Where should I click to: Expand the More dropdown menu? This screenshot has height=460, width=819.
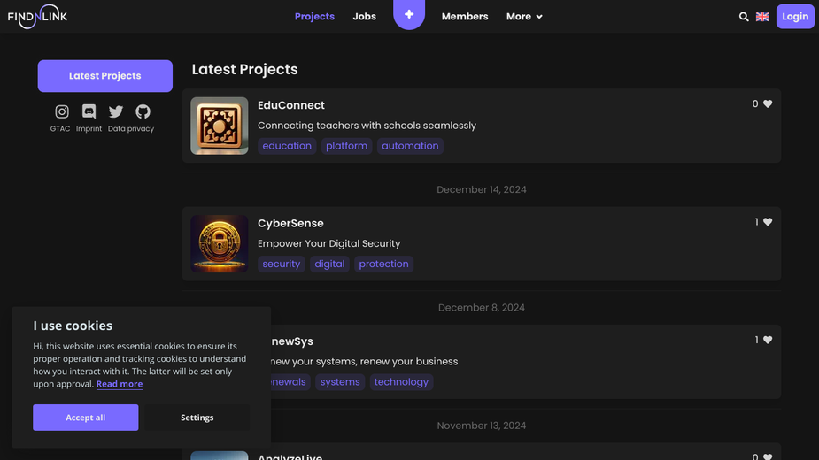pos(524,17)
